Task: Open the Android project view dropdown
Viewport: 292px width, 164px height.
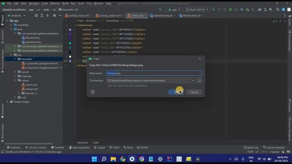Action: 16,15
